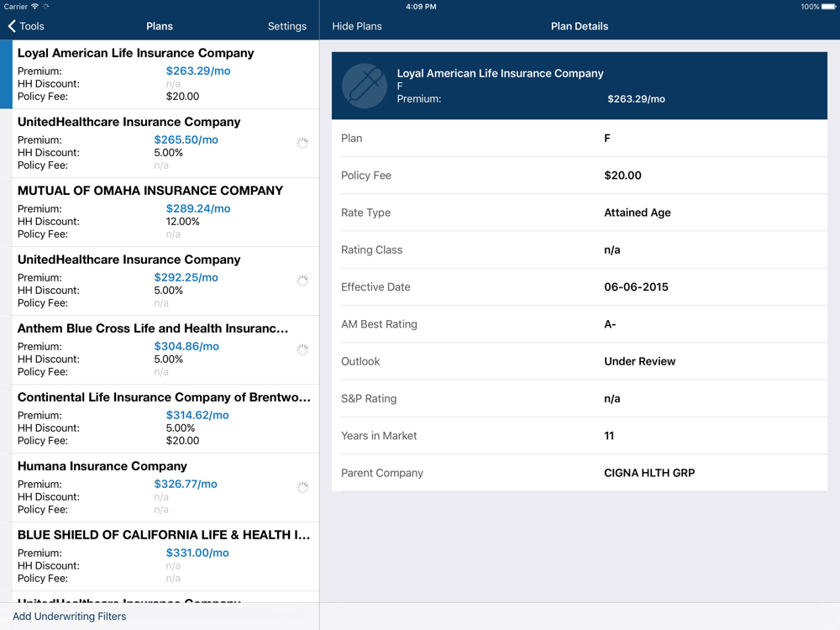Go back to Tools
This screenshot has width=840, height=630.
pyautogui.click(x=26, y=26)
